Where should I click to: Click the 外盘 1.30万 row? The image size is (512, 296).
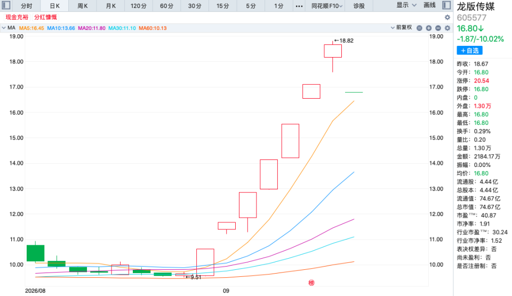pos(474,106)
